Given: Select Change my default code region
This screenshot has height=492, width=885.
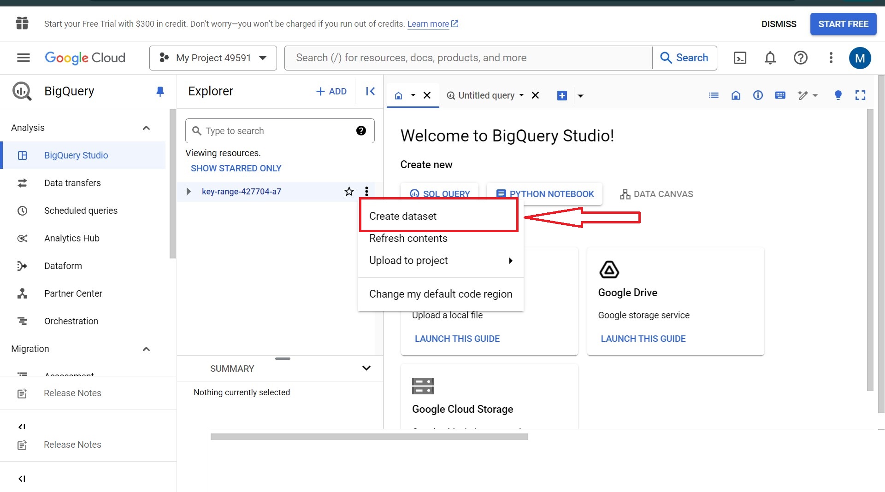Looking at the screenshot, I should (441, 294).
